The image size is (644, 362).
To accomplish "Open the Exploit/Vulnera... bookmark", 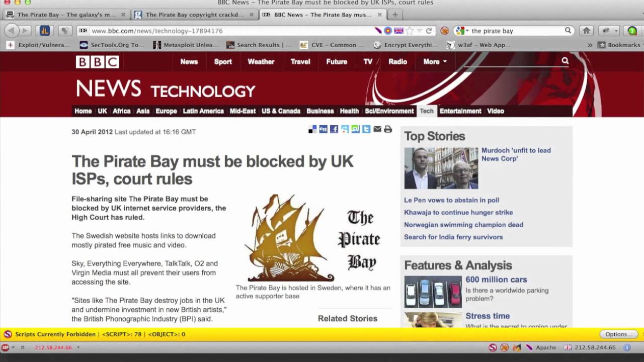I will pyautogui.click(x=38, y=45).
